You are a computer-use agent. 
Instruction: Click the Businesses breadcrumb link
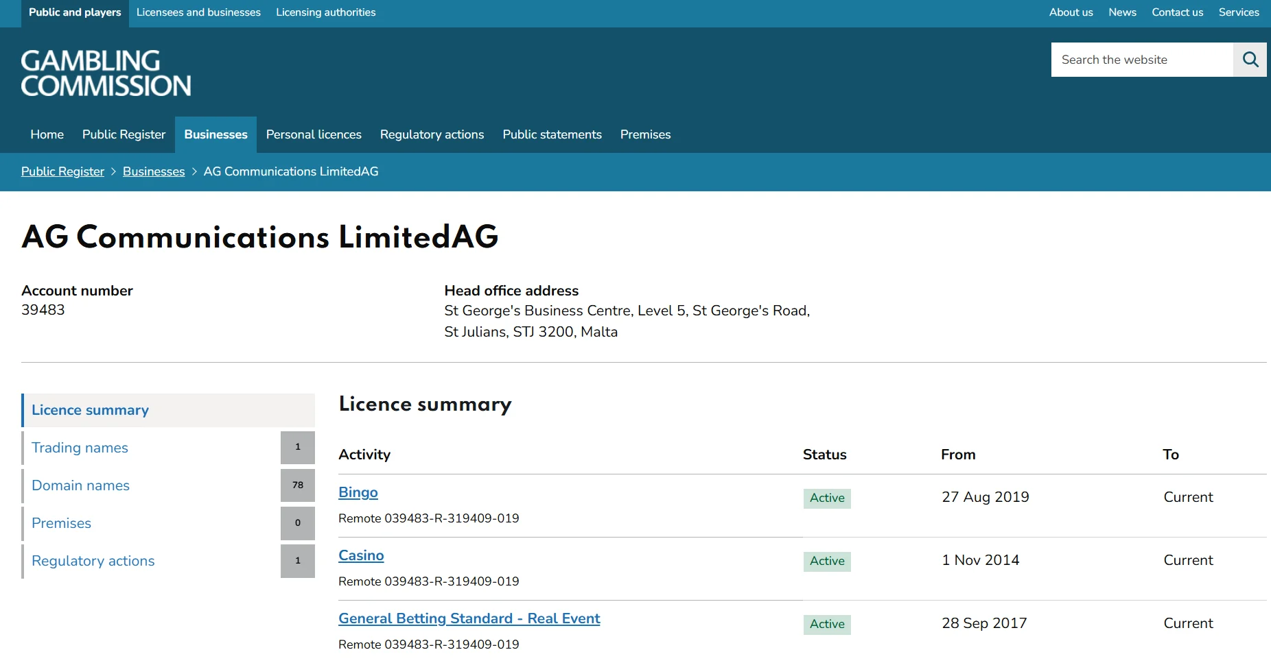pyautogui.click(x=154, y=171)
